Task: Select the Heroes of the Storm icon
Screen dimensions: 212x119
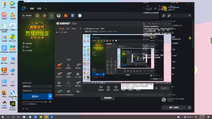Action: pos(80,16)
